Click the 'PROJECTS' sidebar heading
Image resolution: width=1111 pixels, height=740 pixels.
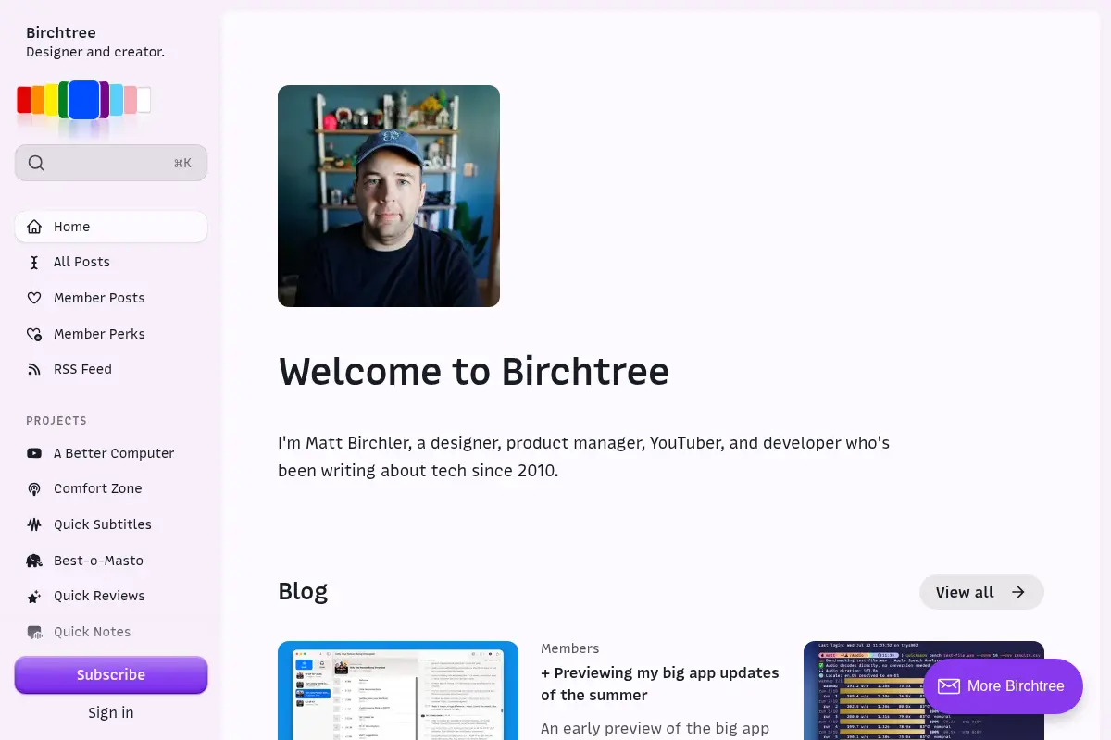click(x=56, y=420)
